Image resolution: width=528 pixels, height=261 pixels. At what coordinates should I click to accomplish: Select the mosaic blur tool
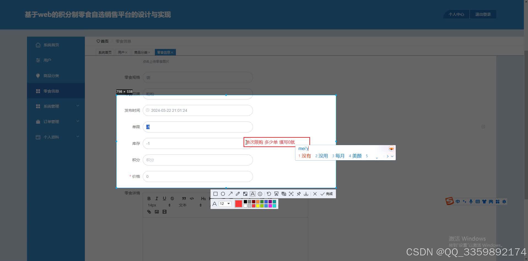[x=245, y=194]
